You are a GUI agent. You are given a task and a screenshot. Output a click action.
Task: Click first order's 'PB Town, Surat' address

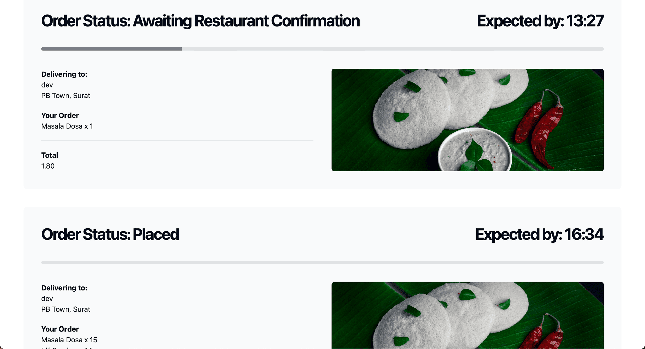[66, 96]
